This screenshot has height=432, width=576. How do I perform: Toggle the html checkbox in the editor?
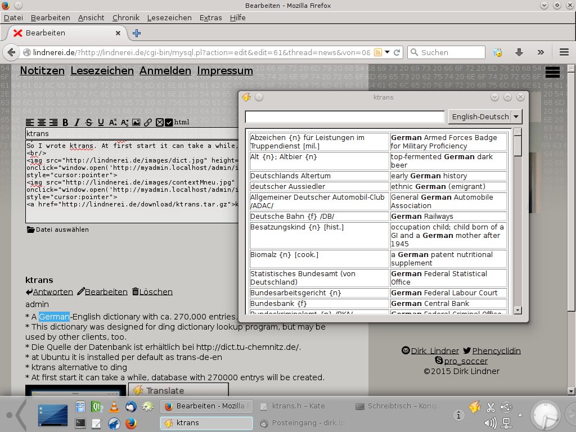pos(169,123)
